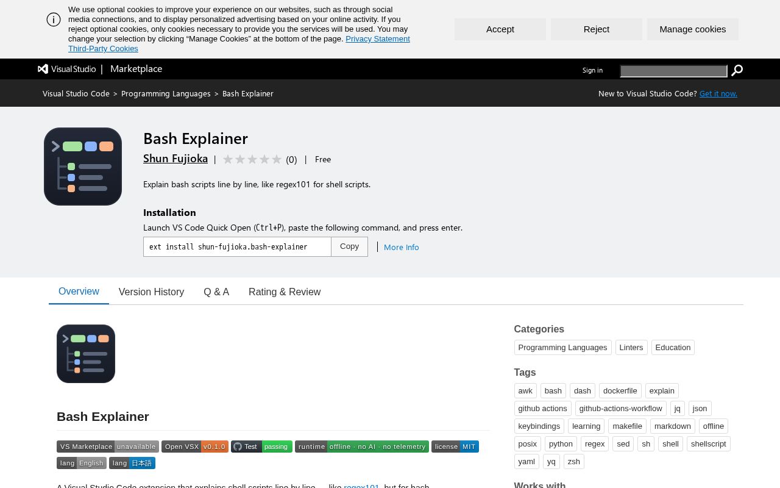Click the yaml tag
This screenshot has width=780, height=488.
pos(526,462)
